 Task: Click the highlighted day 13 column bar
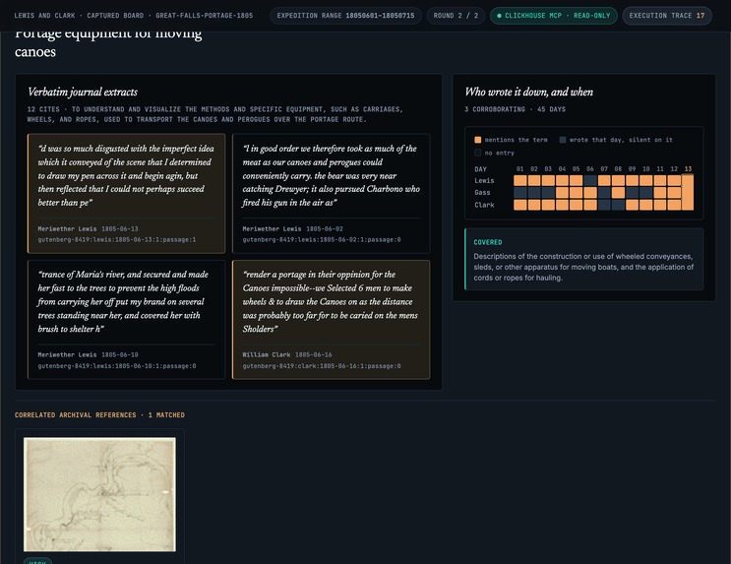688,192
